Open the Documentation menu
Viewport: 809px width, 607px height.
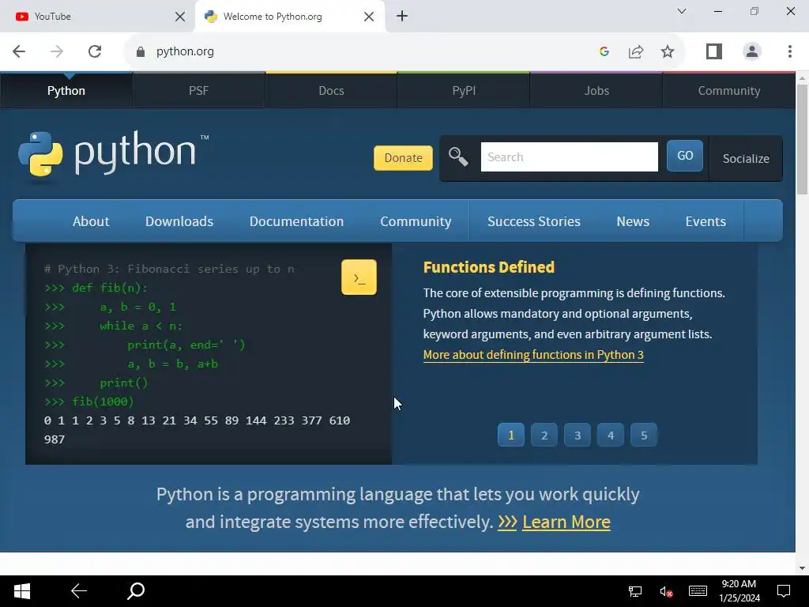[297, 221]
